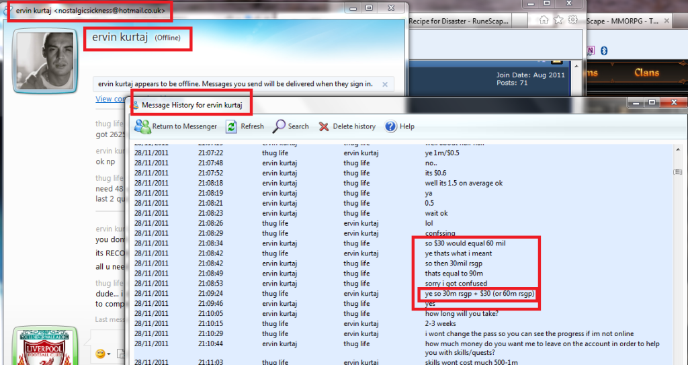
Task: Click the View link under offline notice
Action: (111, 99)
